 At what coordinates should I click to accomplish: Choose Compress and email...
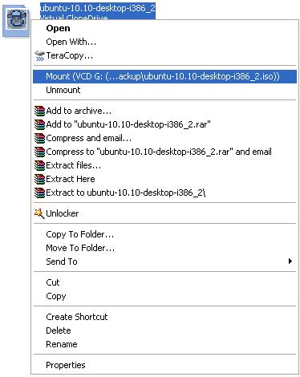(164, 138)
